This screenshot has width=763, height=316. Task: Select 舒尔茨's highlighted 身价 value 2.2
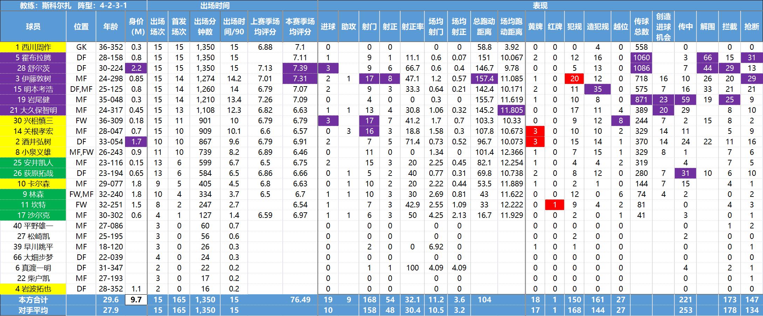pos(136,68)
